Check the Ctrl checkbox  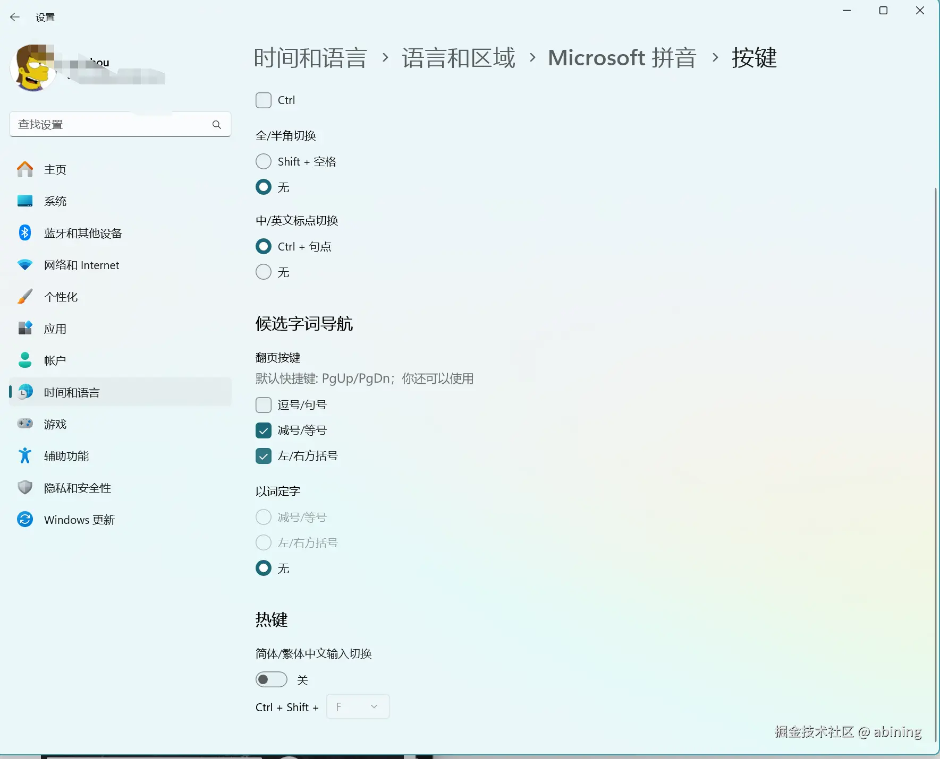click(x=264, y=100)
